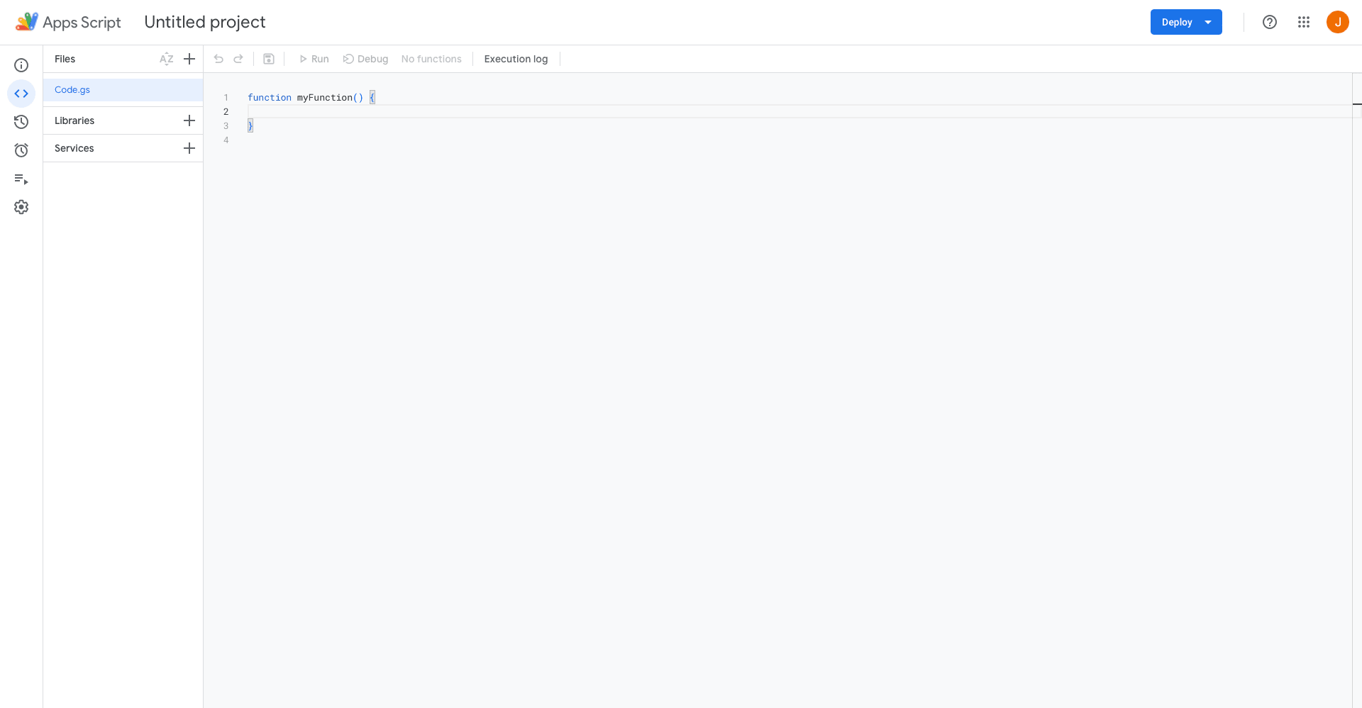Image resolution: width=1362 pixels, height=708 pixels.
Task: Open the Editor sidebar icon
Action: point(21,94)
